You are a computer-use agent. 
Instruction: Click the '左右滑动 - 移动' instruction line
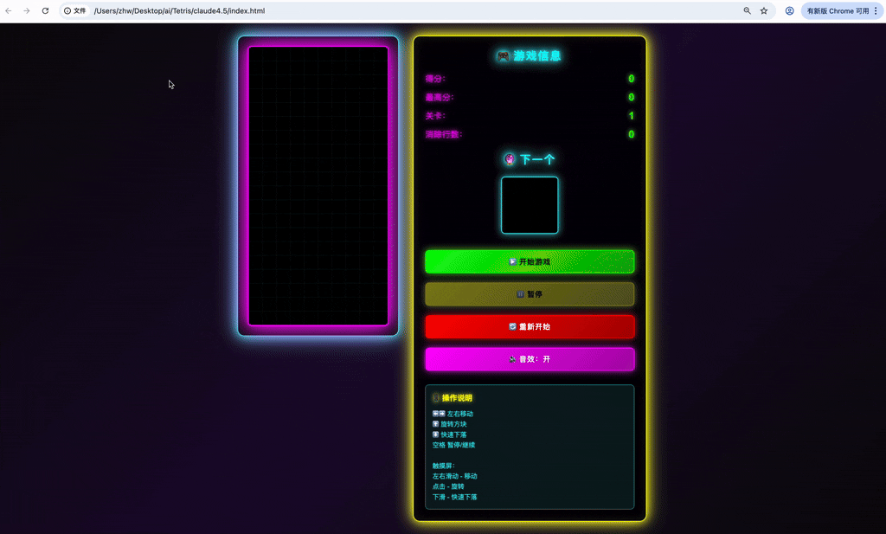[x=455, y=476]
